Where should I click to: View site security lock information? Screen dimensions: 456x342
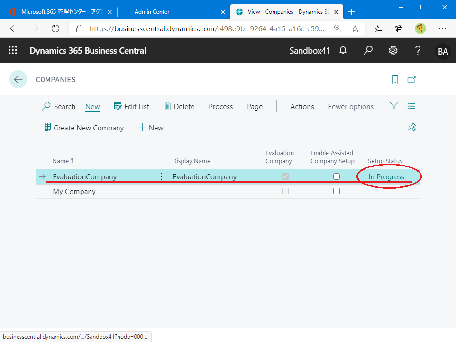[79, 28]
